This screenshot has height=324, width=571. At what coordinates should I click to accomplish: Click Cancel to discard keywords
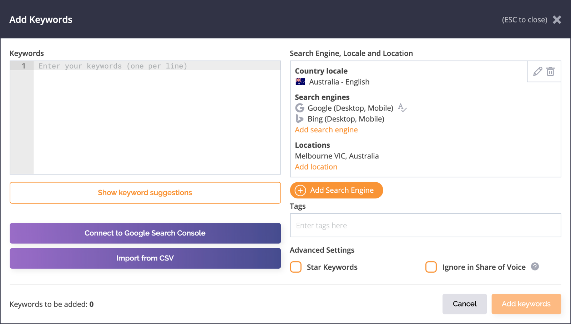pos(464,304)
